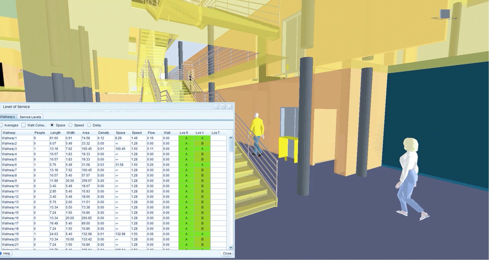Select the man in yellow jacket on stairs
489x260 pixels.
(x=257, y=134)
